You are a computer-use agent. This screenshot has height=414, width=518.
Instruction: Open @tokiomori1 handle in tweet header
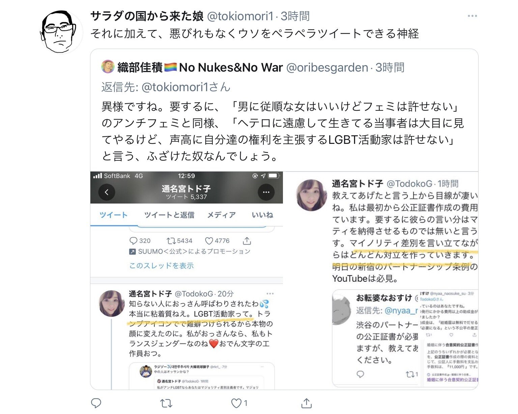point(240,16)
